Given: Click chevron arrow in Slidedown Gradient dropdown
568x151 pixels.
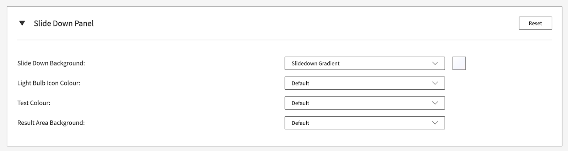Looking at the screenshot, I should coord(435,63).
